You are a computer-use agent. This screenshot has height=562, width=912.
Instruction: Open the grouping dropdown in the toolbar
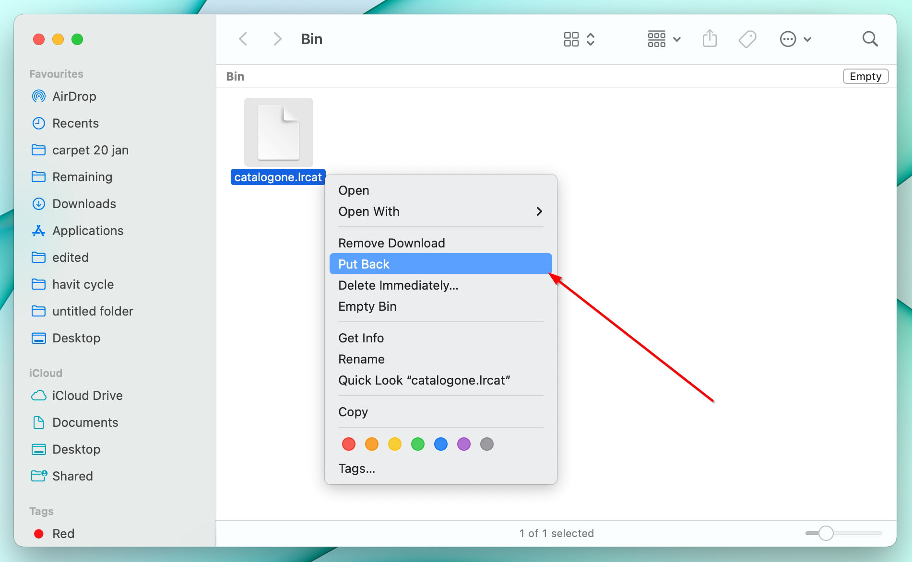coord(664,39)
